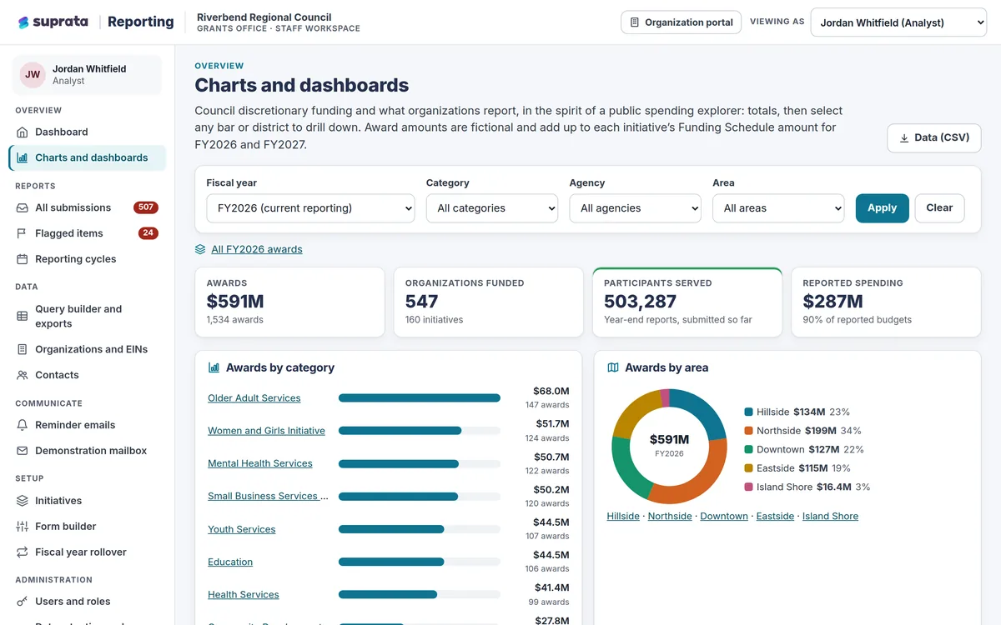Click the Contacts people icon
The height and width of the screenshot is (625, 1001).
click(23, 375)
